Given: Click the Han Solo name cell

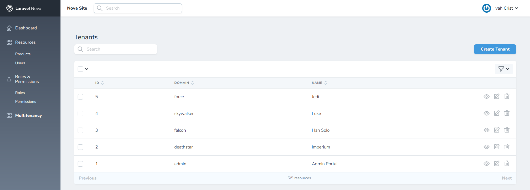Looking at the screenshot, I should (x=321, y=130).
